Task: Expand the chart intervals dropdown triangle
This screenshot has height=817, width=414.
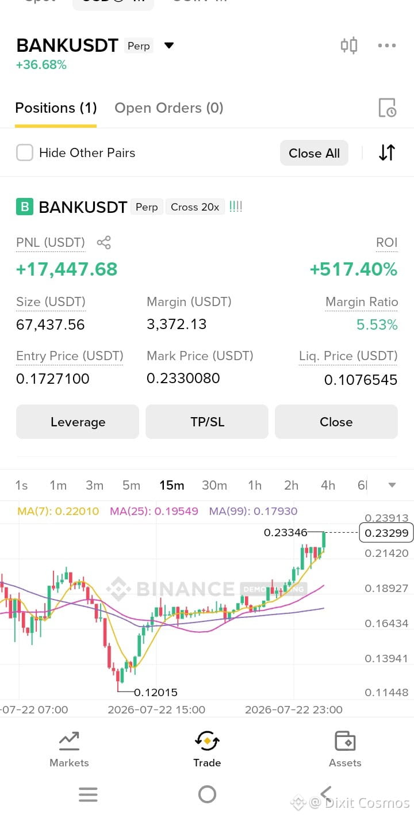Action: tap(392, 485)
